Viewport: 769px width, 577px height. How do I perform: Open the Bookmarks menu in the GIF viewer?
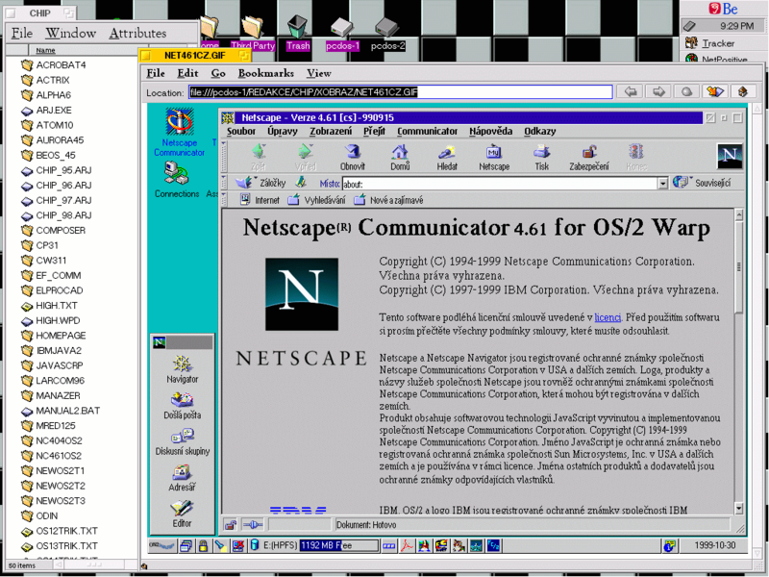coord(266,73)
